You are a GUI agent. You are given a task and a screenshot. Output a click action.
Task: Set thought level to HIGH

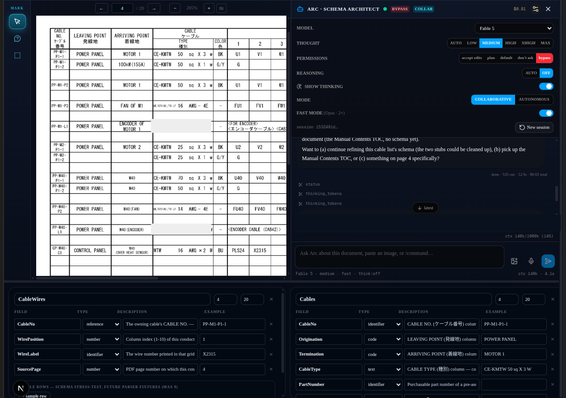pyautogui.click(x=511, y=43)
